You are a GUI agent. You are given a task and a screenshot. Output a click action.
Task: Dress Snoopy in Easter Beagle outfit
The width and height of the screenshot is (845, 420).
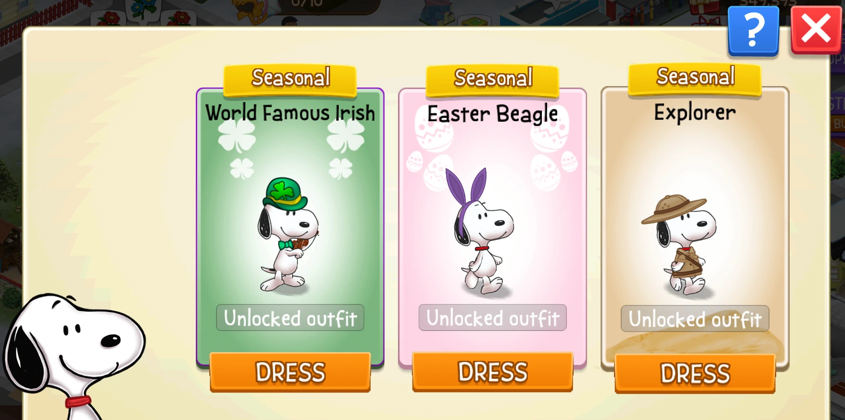pyautogui.click(x=493, y=372)
